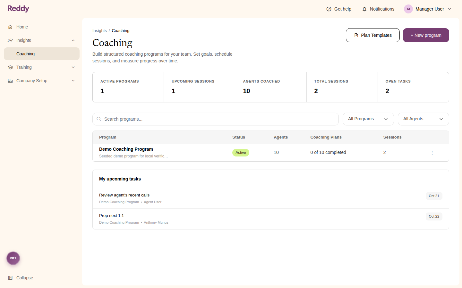Click the Oct 21 date badge
Image resolution: width=462 pixels, height=288 pixels.
(x=434, y=196)
